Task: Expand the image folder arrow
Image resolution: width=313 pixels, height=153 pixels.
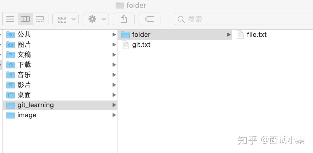Action: point(114,115)
